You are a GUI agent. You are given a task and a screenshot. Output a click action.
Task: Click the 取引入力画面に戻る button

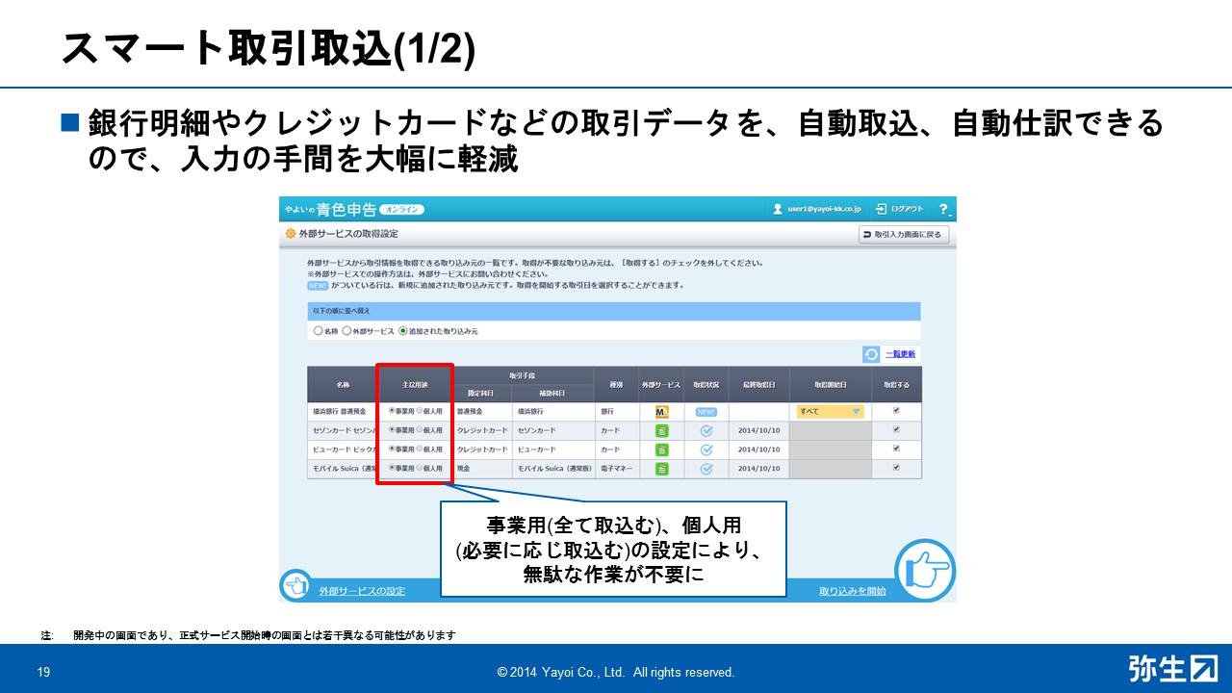pyautogui.click(x=904, y=235)
